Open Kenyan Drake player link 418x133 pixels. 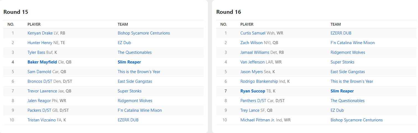click(40, 33)
